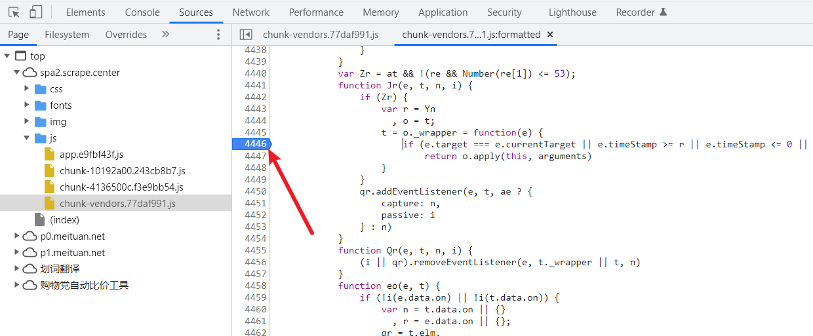Click the p1.meituan.net cloud icon
Image resolution: width=813 pixels, height=336 pixels.
30,253
